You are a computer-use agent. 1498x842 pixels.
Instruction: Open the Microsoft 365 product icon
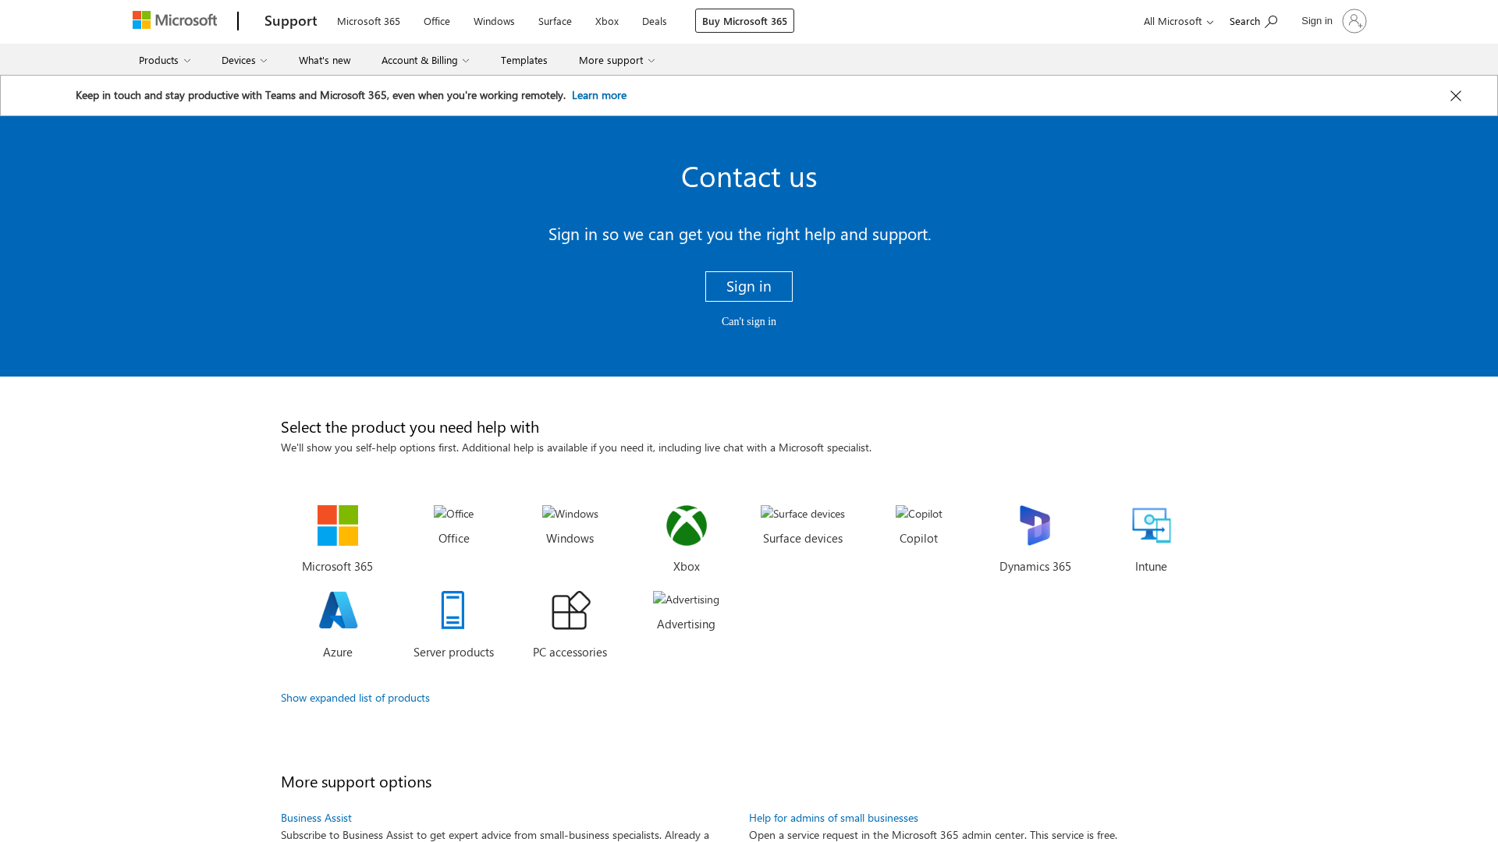point(338,525)
